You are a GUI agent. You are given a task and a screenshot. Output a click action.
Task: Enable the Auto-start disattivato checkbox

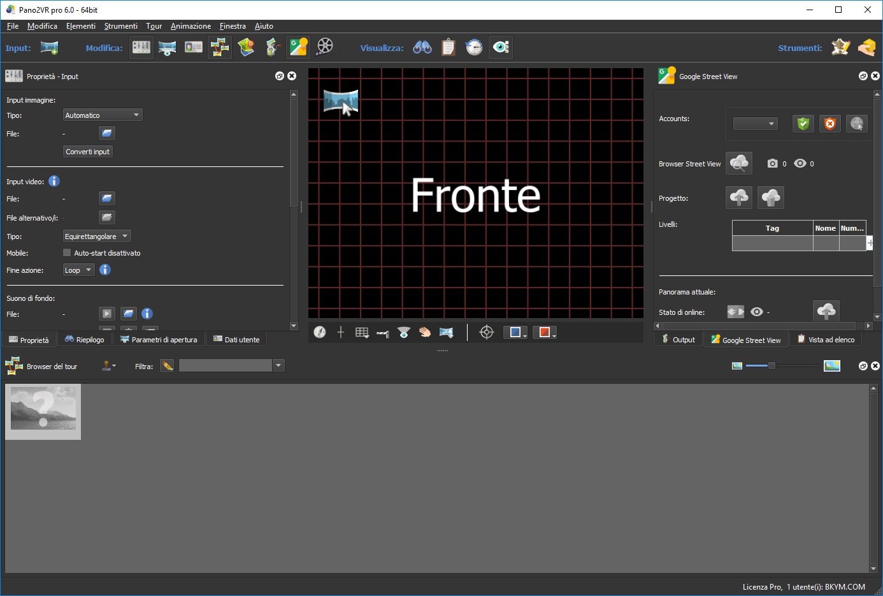tap(67, 253)
